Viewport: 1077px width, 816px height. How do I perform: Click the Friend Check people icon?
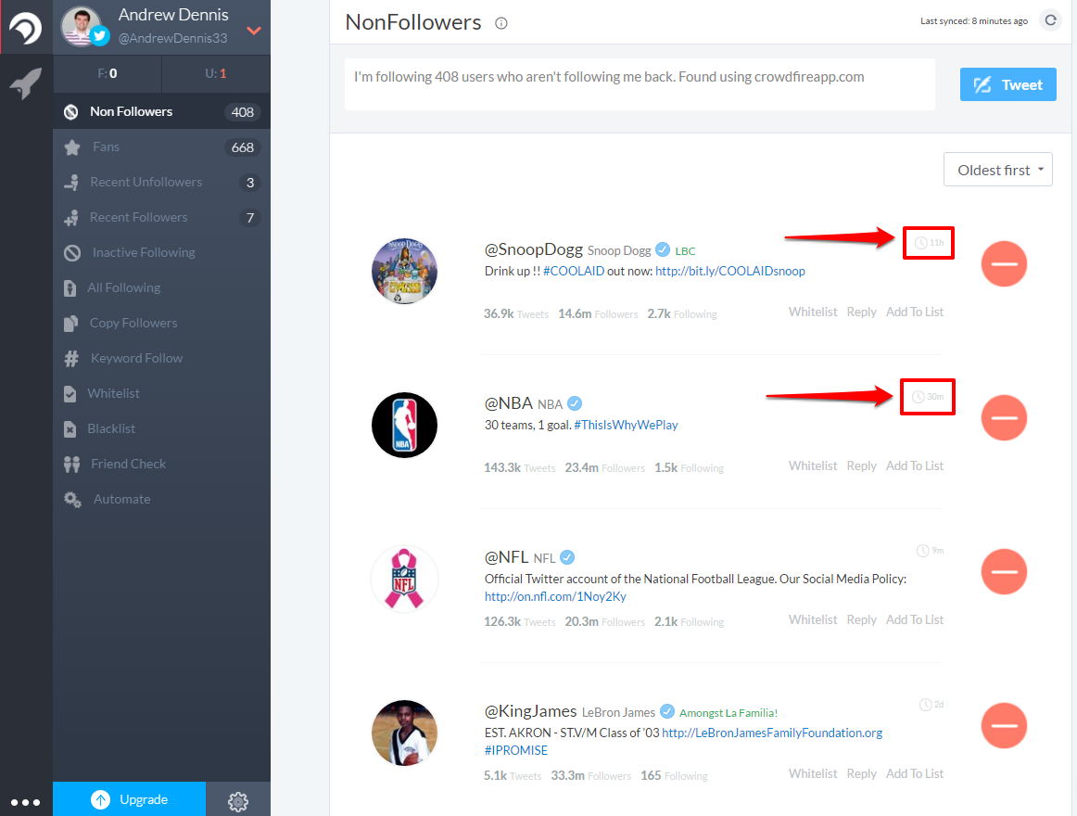tap(71, 465)
